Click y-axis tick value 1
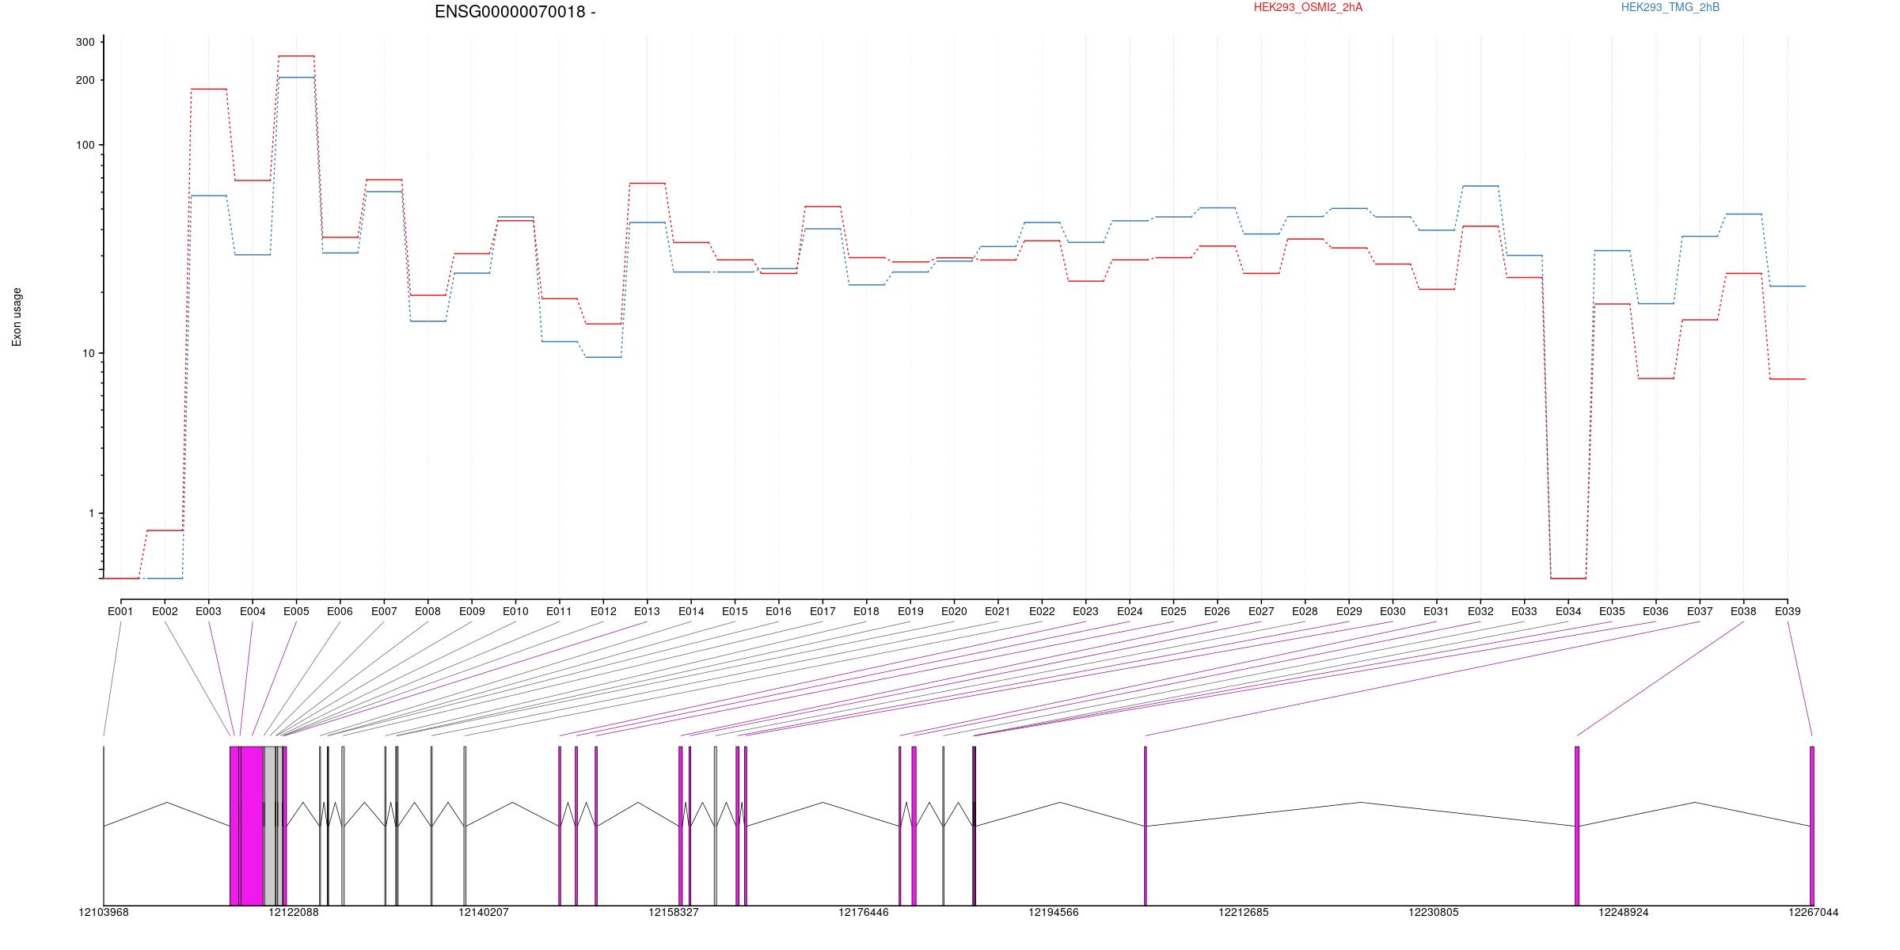1900x950 pixels. [91, 514]
